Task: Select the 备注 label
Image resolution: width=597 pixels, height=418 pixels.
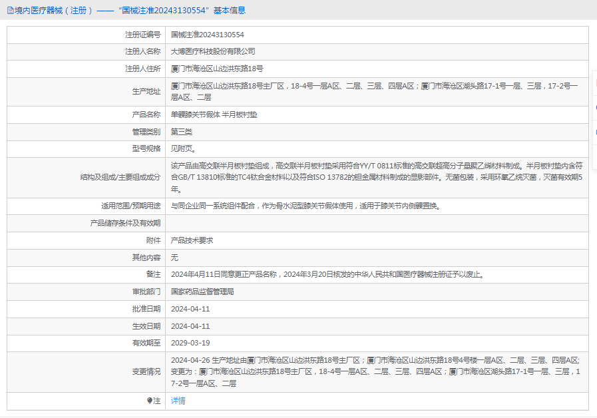Action: click(154, 274)
